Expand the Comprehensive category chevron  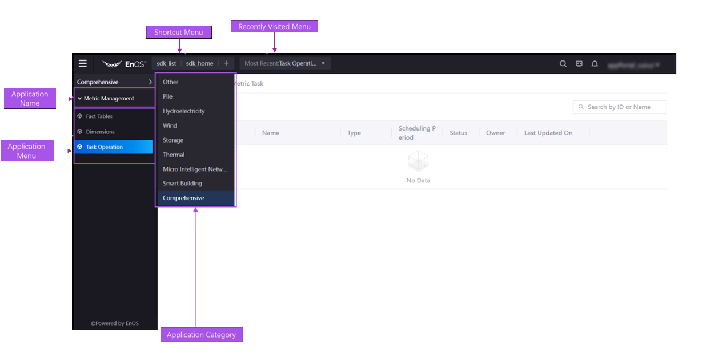tap(150, 82)
